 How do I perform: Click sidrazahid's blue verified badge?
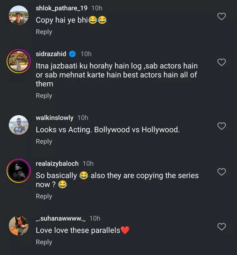click(72, 54)
